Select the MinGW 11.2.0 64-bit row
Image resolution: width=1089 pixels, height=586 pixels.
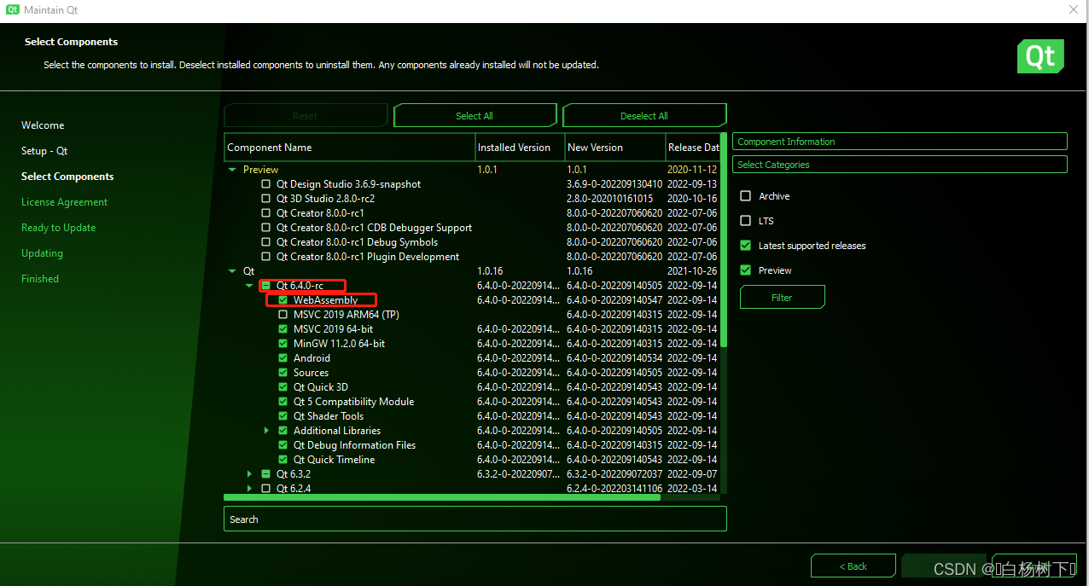coord(472,344)
